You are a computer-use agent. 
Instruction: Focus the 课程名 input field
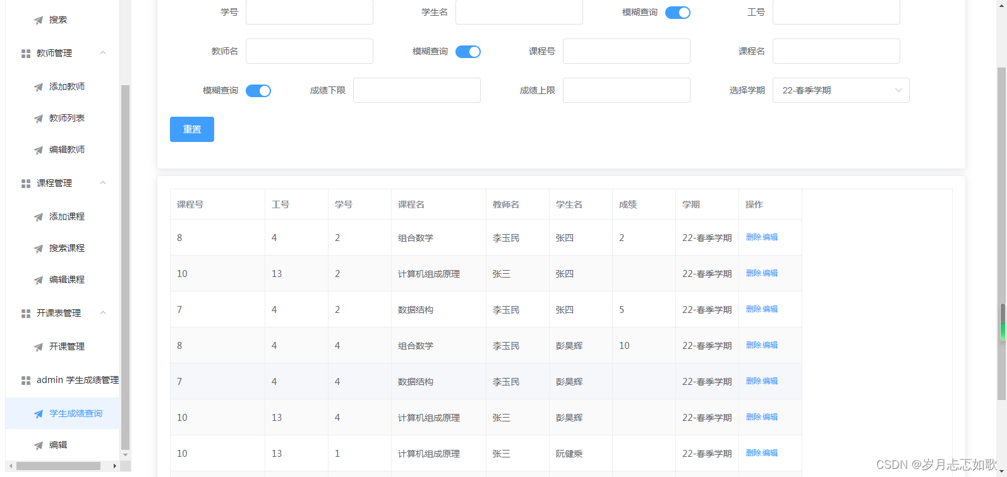pos(836,51)
